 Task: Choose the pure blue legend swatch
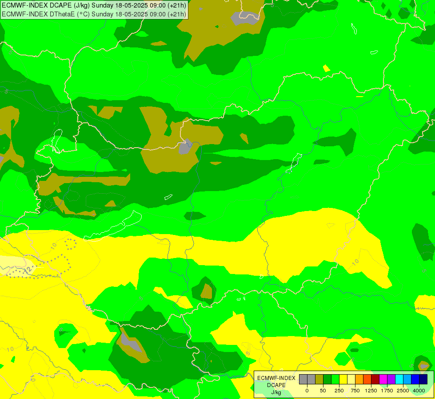click(x=415, y=379)
